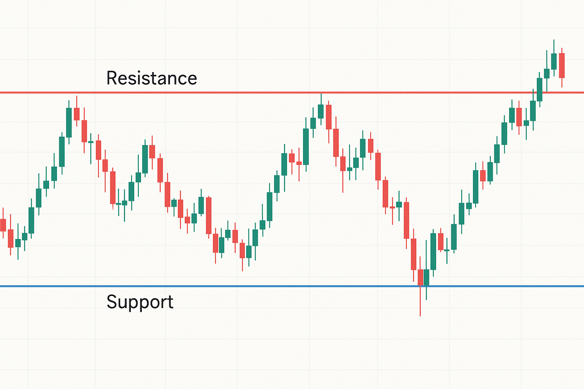Image resolution: width=584 pixels, height=389 pixels.
Task: Click the red candle wick dipping below support
Action: coord(420,302)
